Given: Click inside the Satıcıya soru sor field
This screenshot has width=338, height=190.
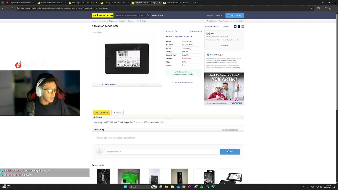Looking at the screenshot, I should click(161, 151).
